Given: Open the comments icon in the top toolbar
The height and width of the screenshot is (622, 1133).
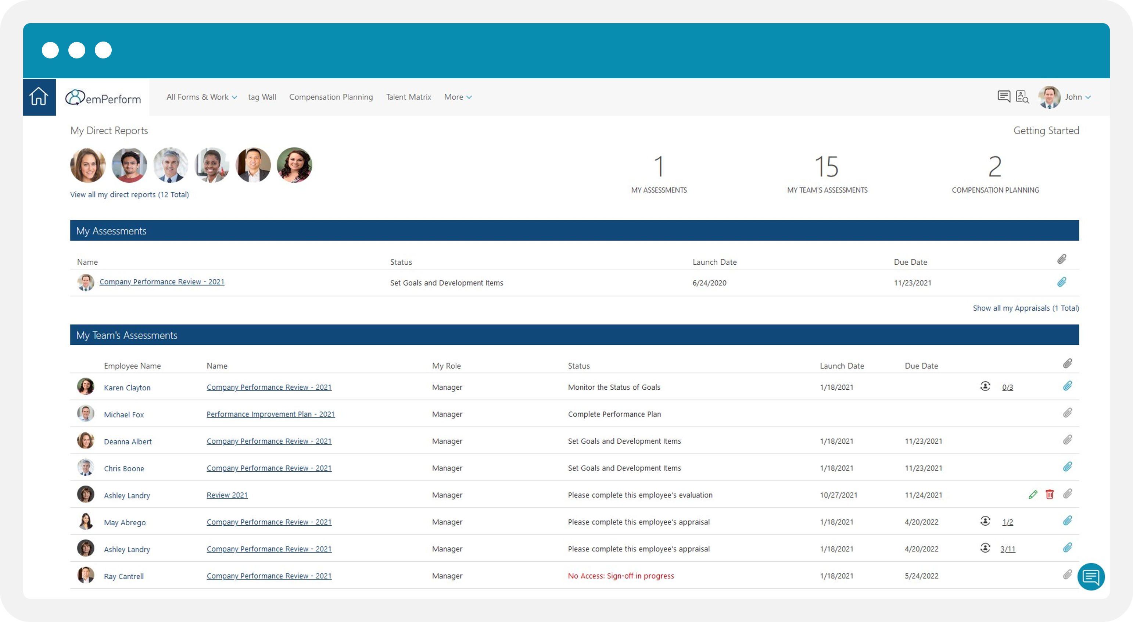Looking at the screenshot, I should coord(1004,96).
